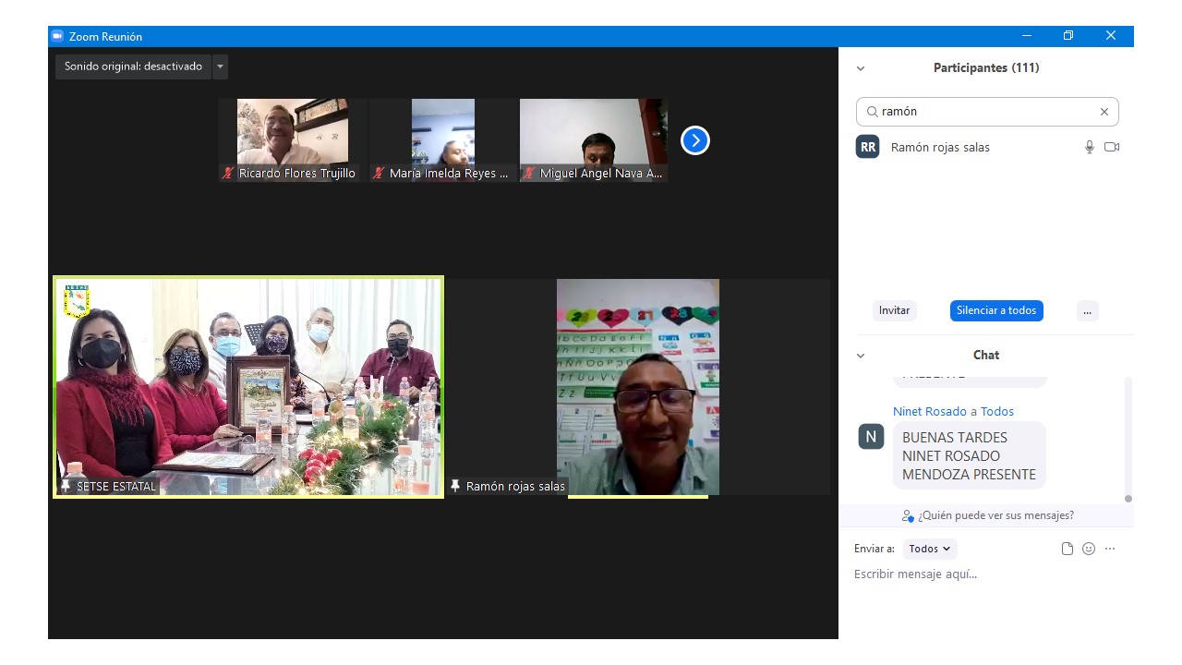Image resolution: width=1182 pixels, height=665 pixels.
Task: Click the pin icon on Ramón rojas salas video
Action: pyautogui.click(x=455, y=486)
